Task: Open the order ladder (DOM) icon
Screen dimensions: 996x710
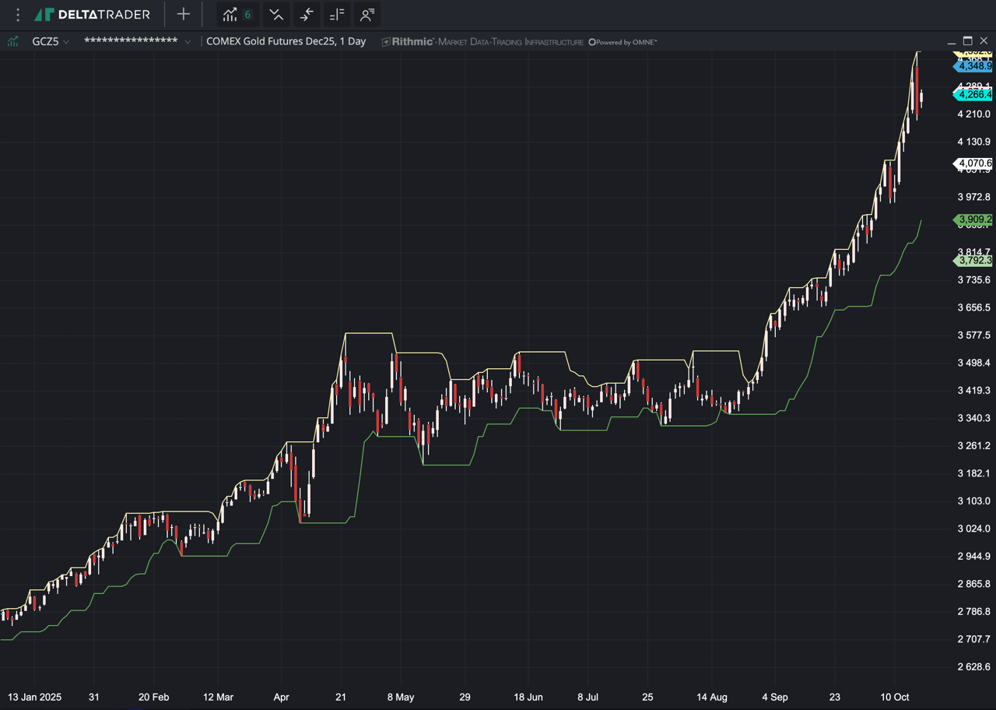Action: [x=337, y=15]
